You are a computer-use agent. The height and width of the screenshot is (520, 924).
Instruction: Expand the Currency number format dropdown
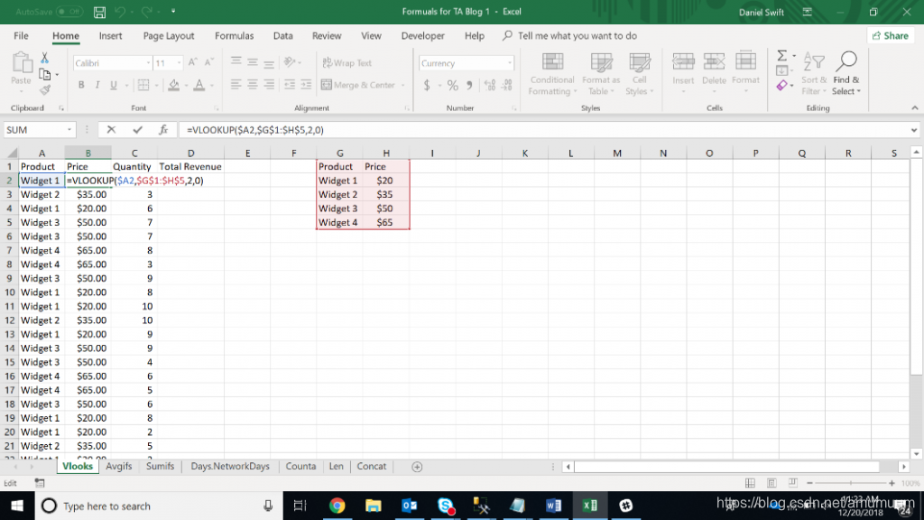pyautogui.click(x=509, y=63)
